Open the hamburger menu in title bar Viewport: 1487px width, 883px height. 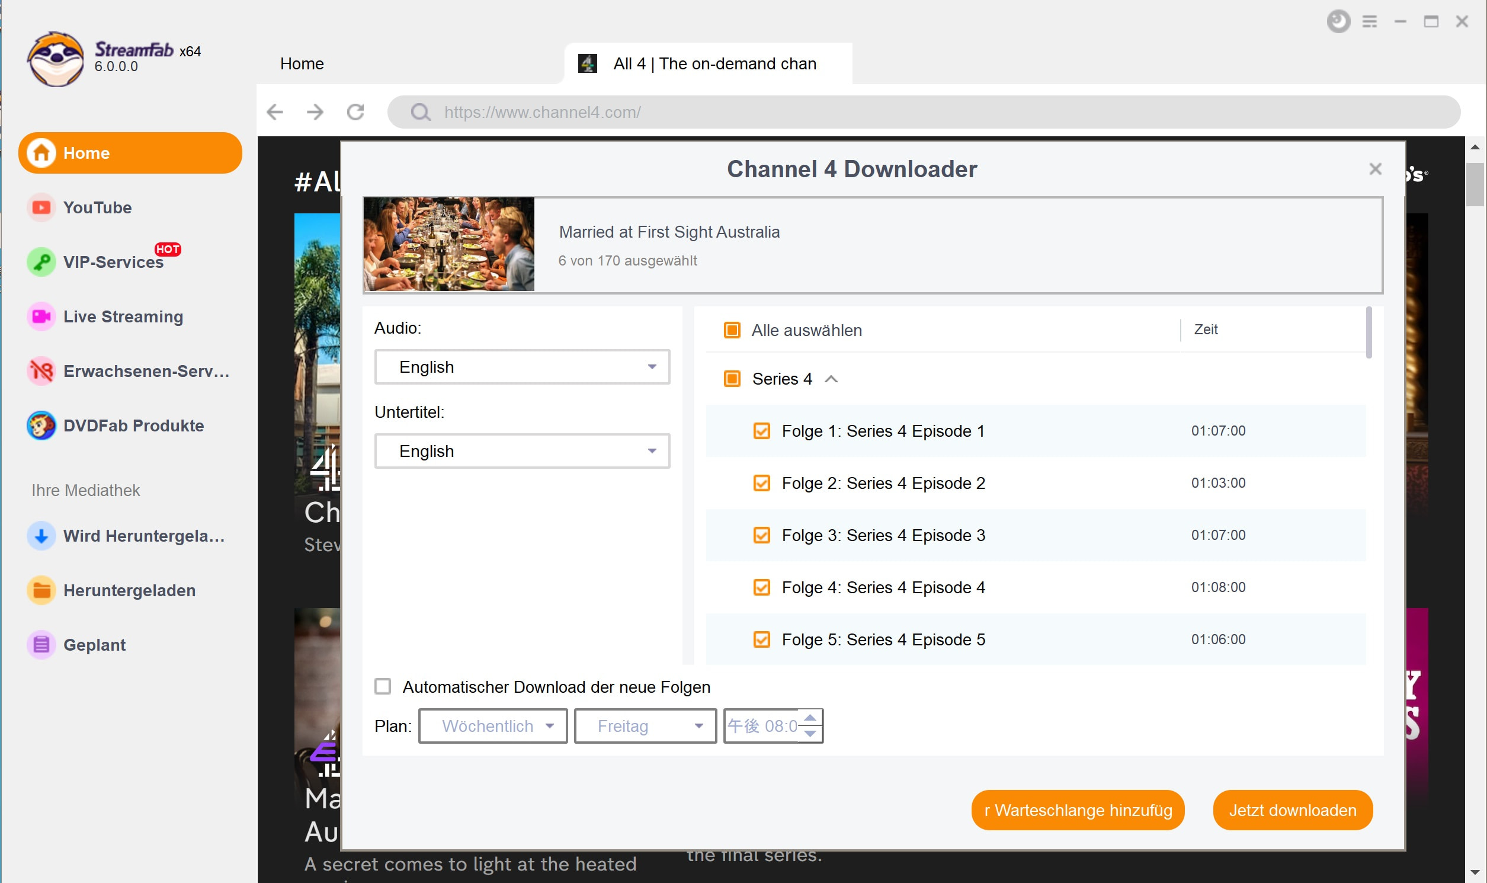pos(1370,21)
